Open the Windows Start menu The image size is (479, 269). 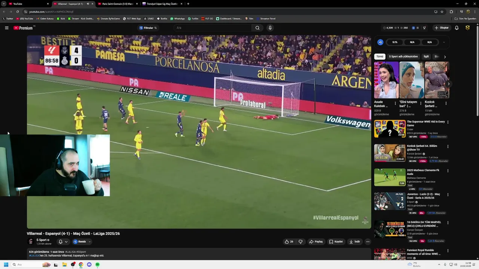click(6, 265)
